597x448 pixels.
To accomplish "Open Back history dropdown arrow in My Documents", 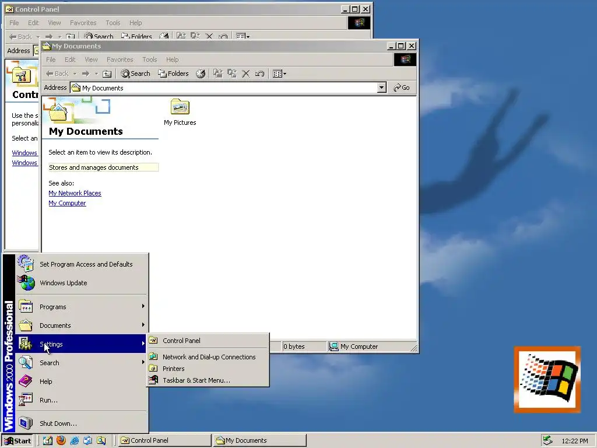I will (x=75, y=73).
